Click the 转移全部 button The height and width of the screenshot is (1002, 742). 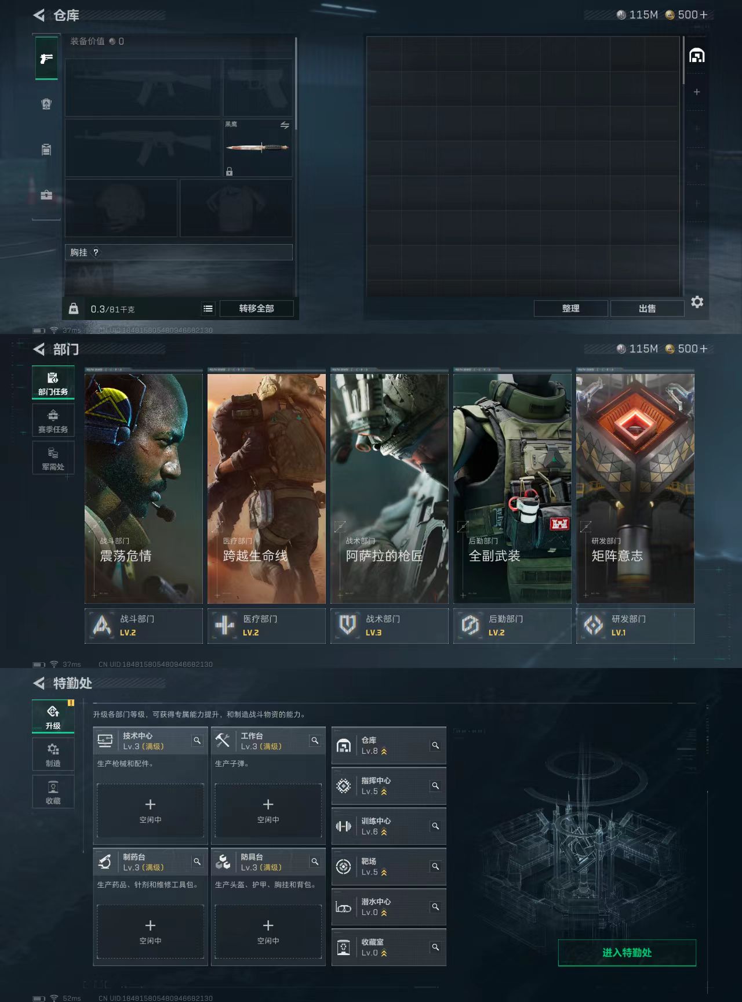point(257,308)
